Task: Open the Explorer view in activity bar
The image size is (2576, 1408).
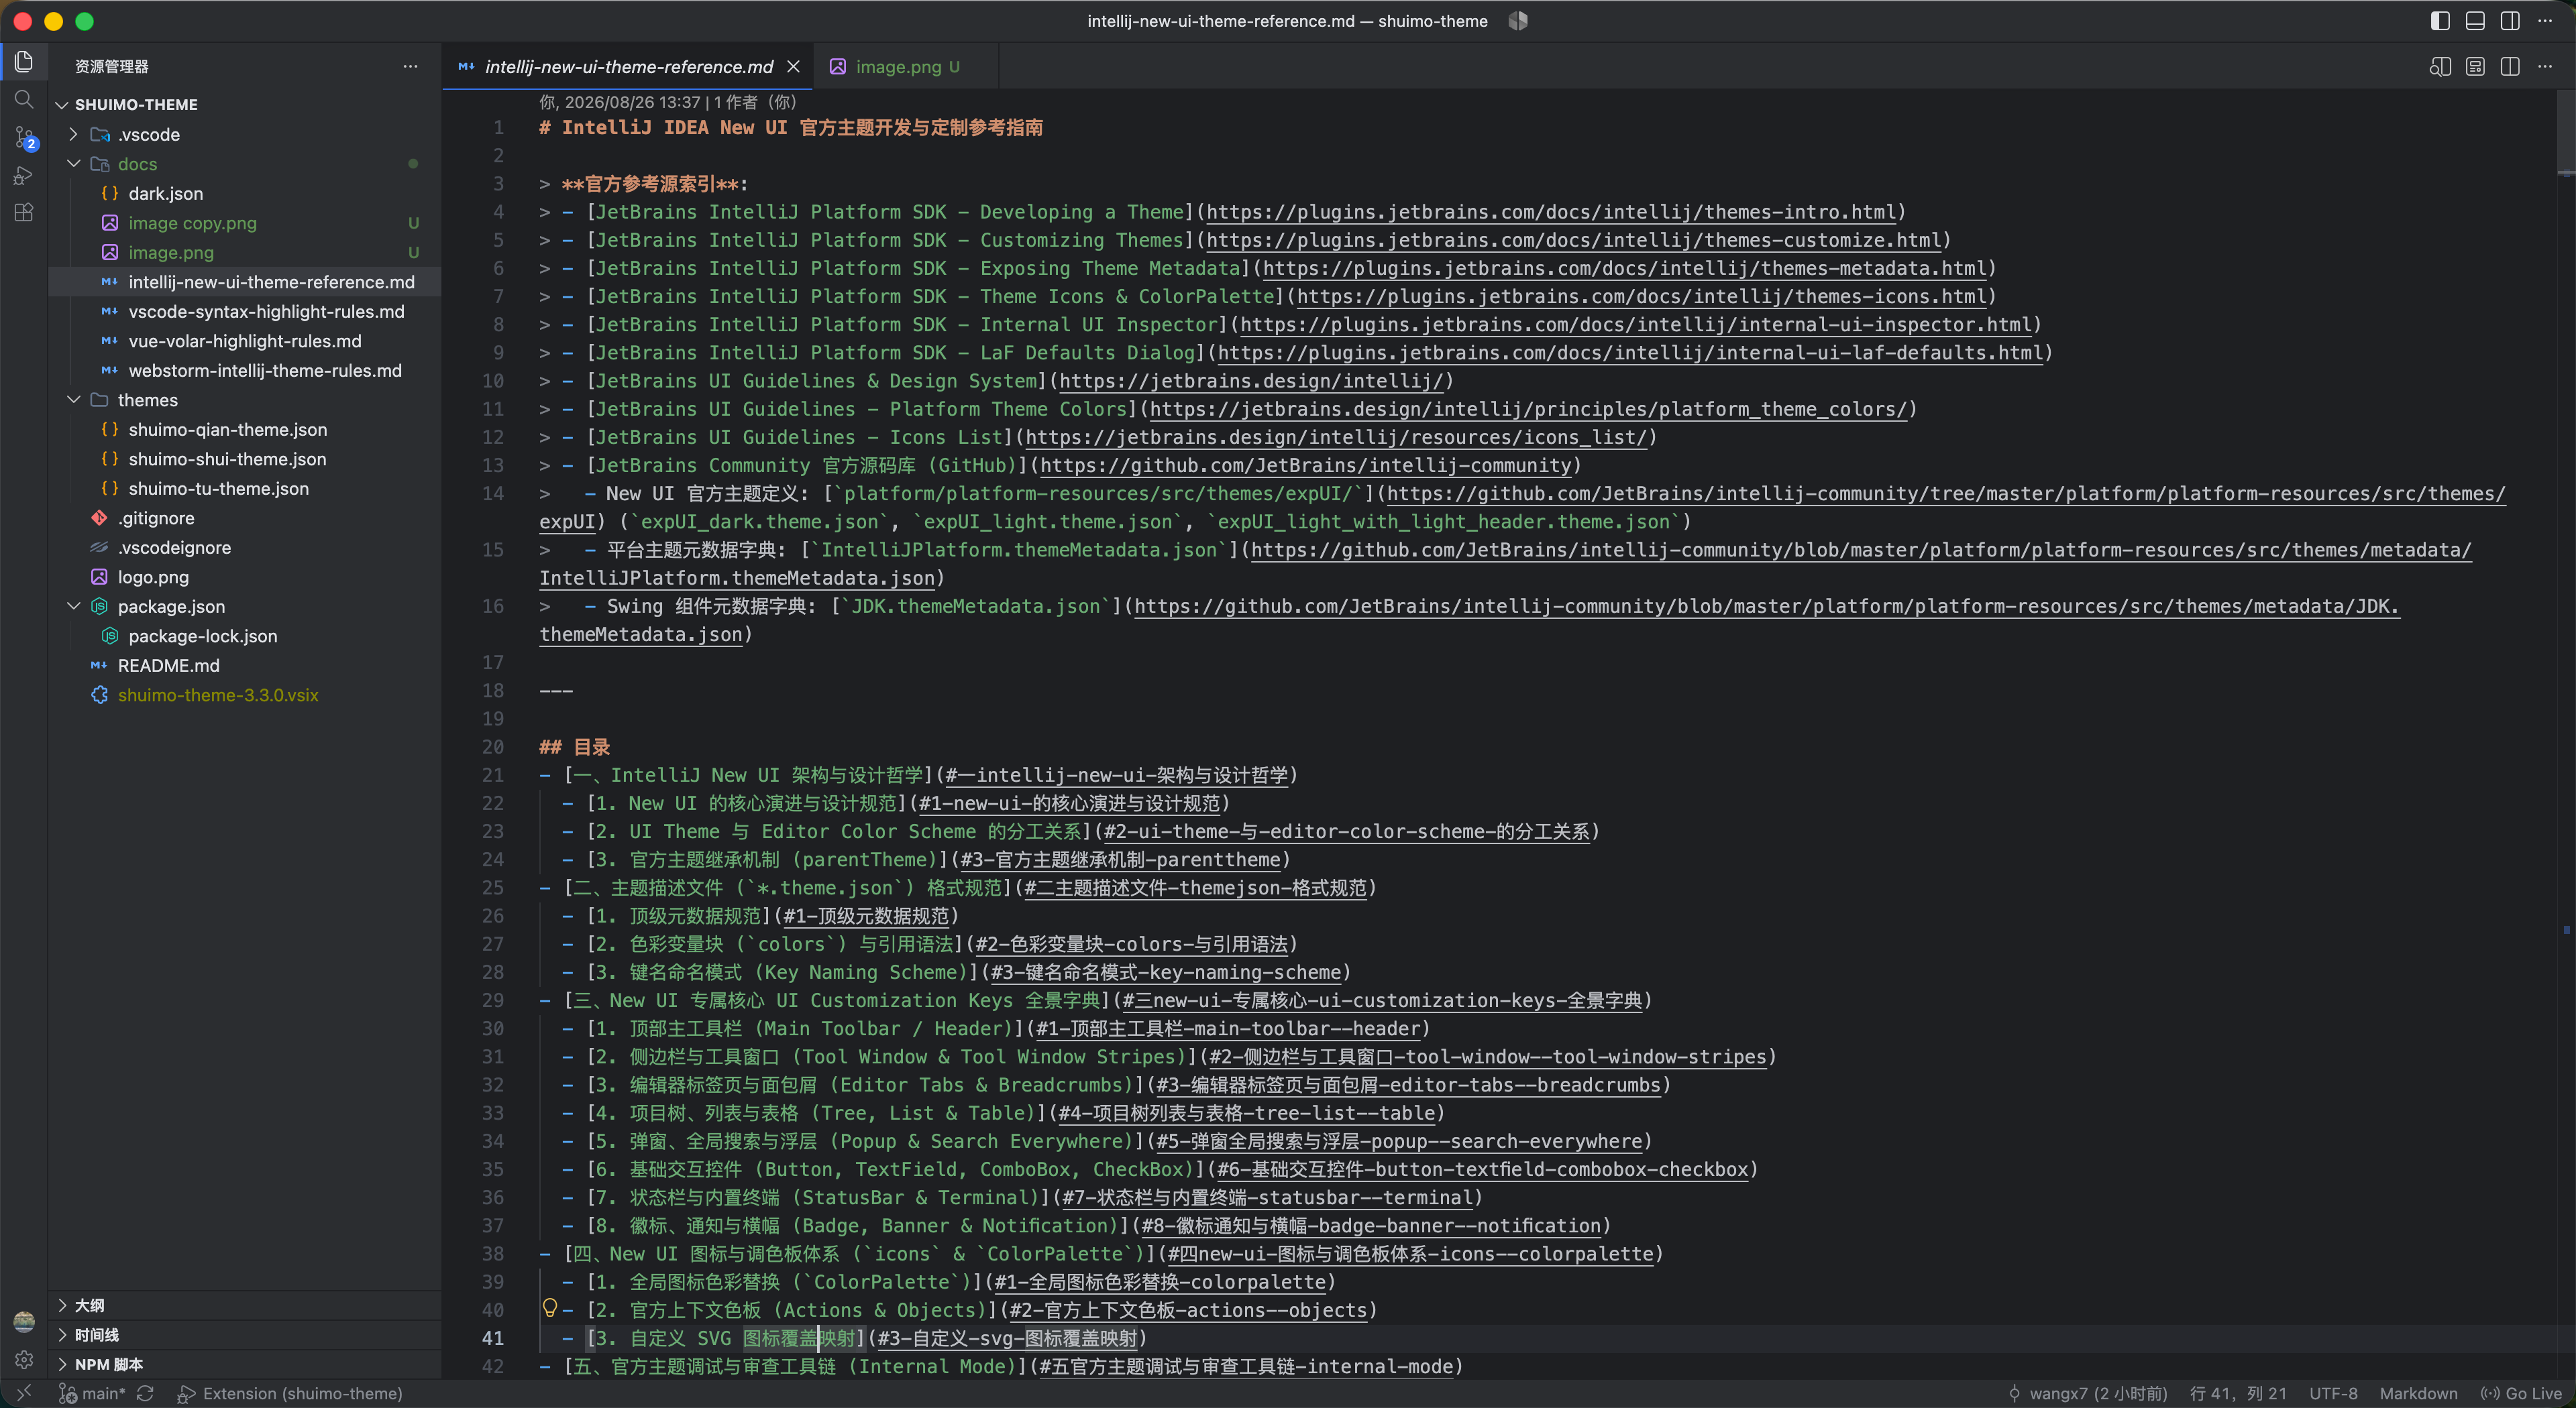Action: (24, 62)
